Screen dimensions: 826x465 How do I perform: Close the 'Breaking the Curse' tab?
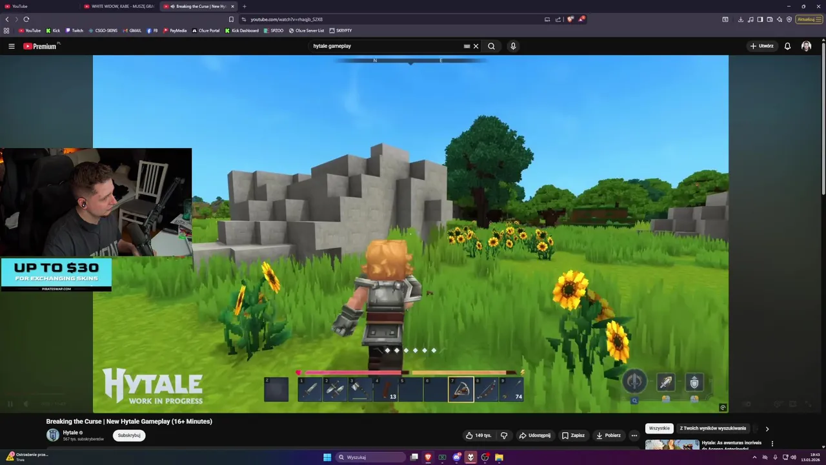[232, 6]
